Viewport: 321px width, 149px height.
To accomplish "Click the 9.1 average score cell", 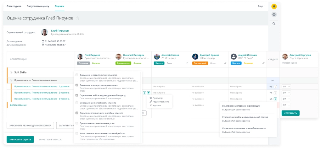I will pyautogui.click(x=273, y=80).
